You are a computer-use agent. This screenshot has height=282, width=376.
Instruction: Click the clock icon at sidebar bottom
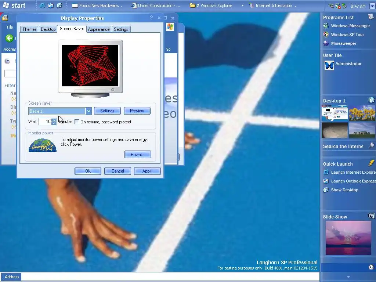pyautogui.click(x=371, y=267)
